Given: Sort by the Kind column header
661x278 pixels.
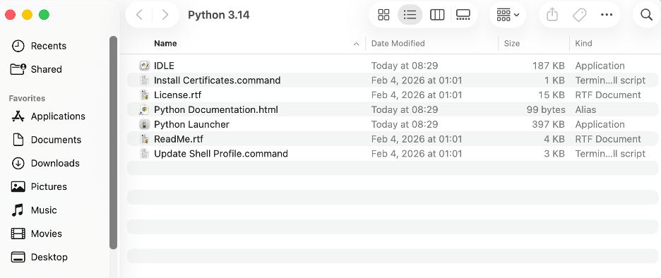Looking at the screenshot, I should click(x=583, y=43).
